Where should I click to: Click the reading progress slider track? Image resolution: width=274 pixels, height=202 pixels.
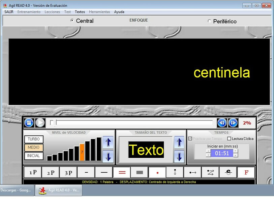(134, 123)
